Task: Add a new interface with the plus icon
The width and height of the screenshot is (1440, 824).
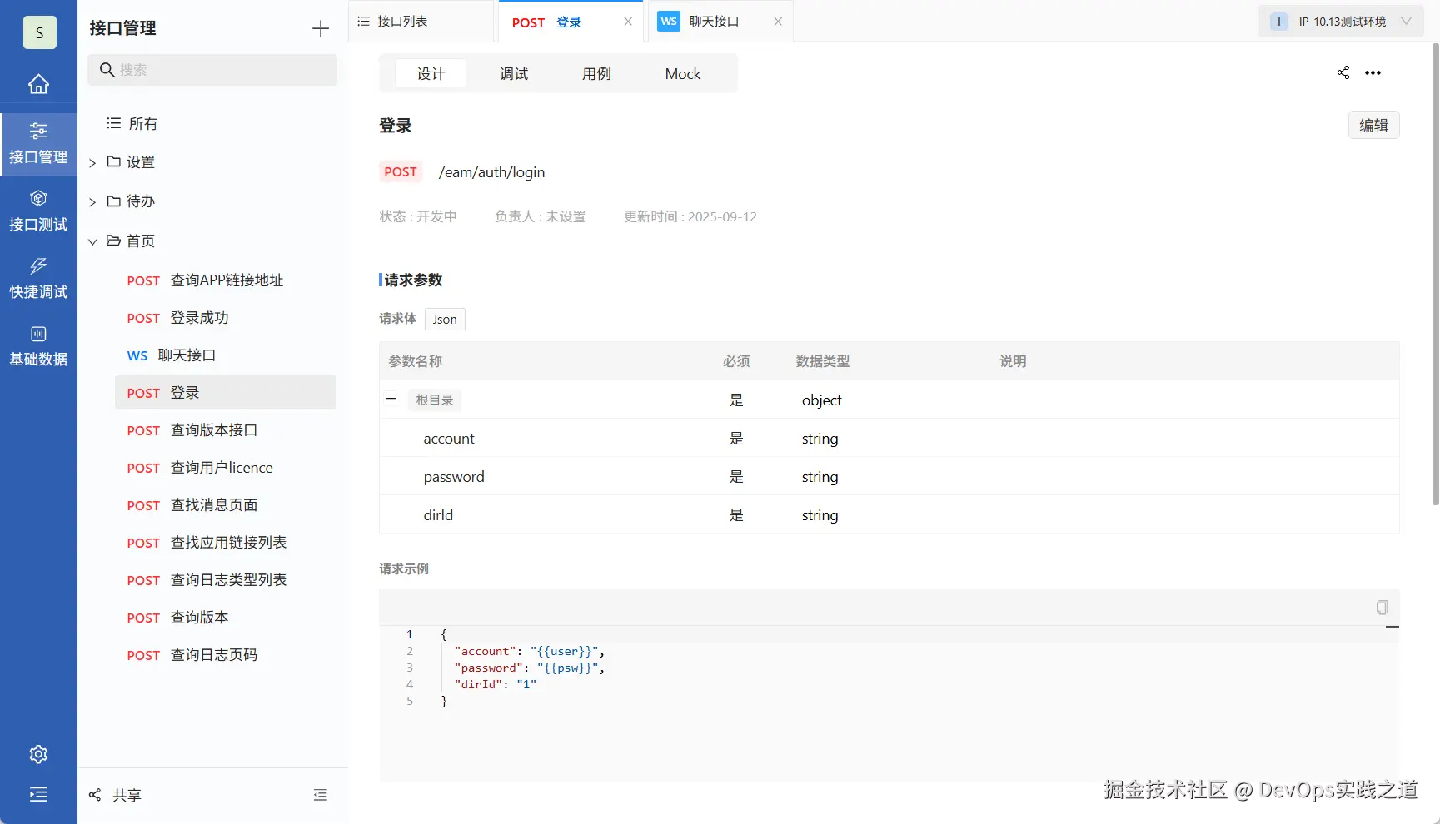Action: 321,28
